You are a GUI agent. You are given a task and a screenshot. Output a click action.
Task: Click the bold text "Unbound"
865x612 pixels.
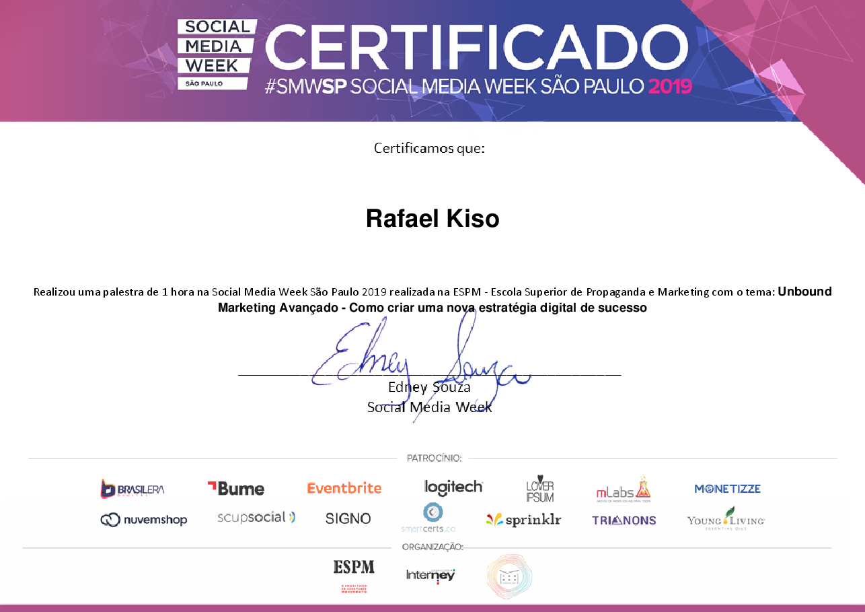click(x=805, y=292)
